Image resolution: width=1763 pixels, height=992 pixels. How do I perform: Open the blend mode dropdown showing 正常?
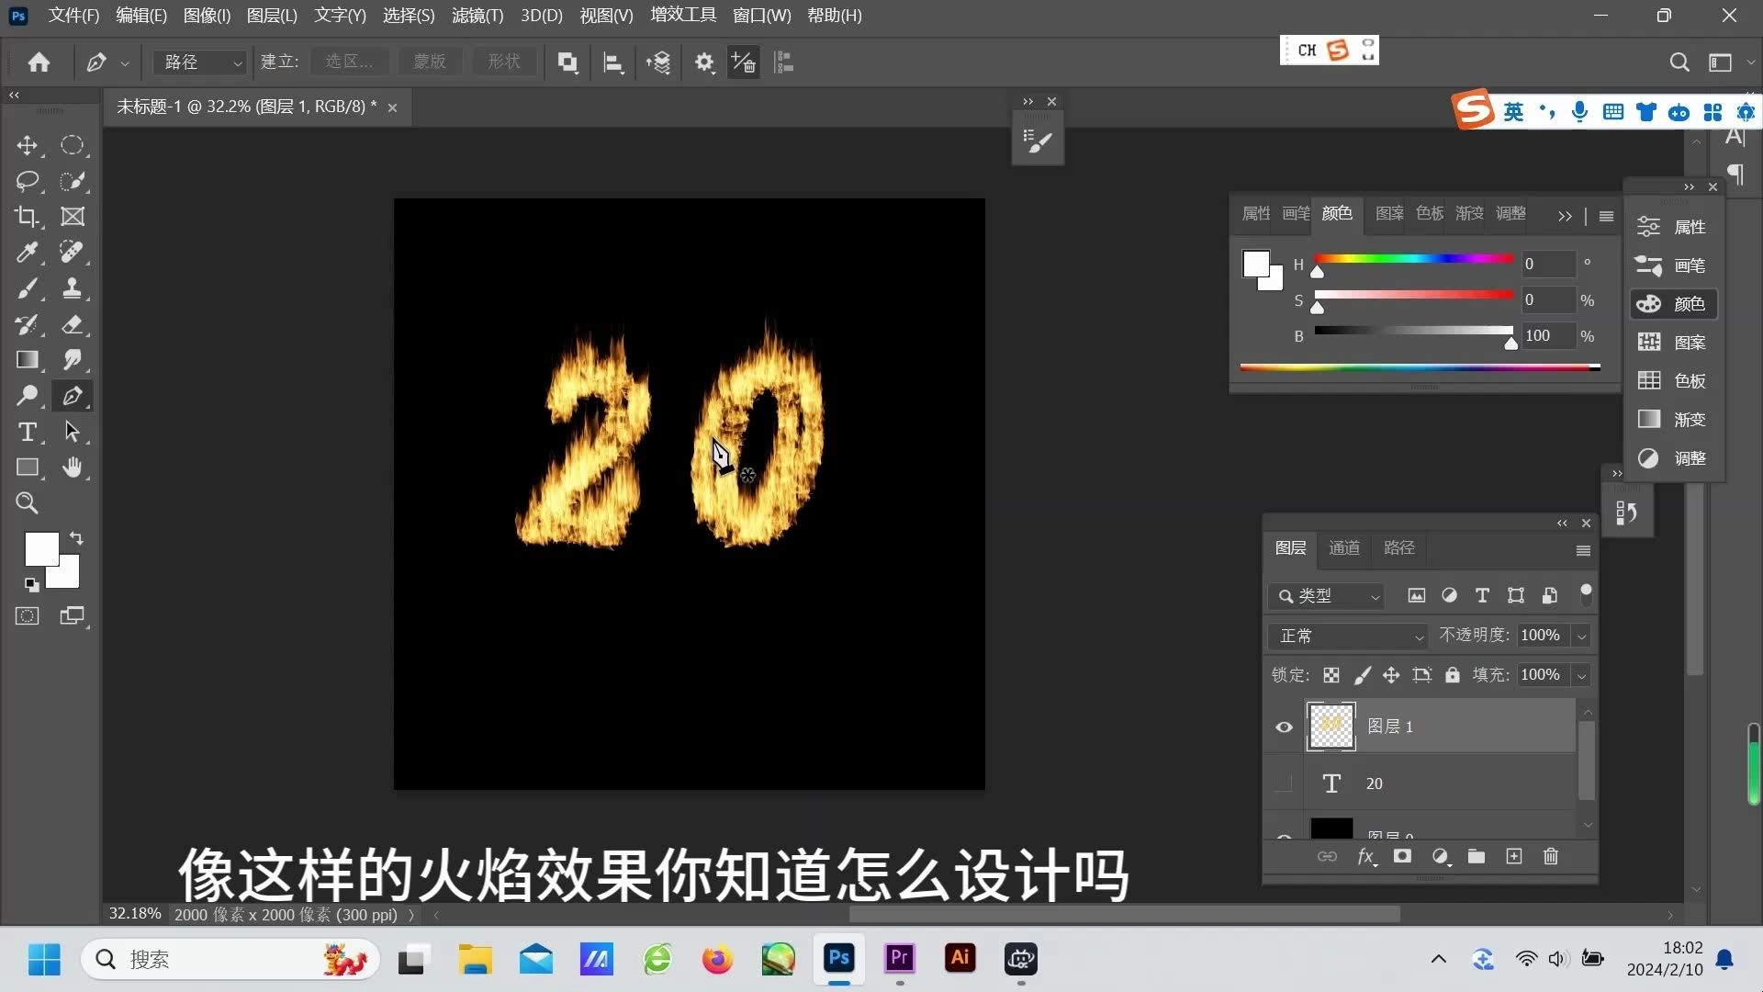point(1348,636)
